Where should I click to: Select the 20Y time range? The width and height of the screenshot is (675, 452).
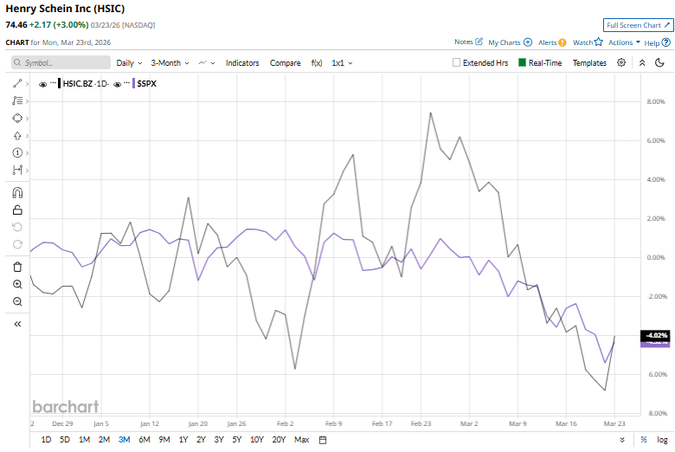coord(279,440)
